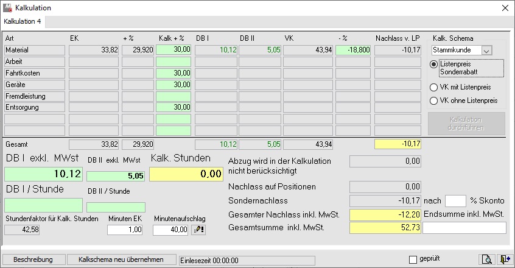Click the icon beside Minutenaufschlag field
This screenshot has width=515, height=268.
tap(198, 230)
